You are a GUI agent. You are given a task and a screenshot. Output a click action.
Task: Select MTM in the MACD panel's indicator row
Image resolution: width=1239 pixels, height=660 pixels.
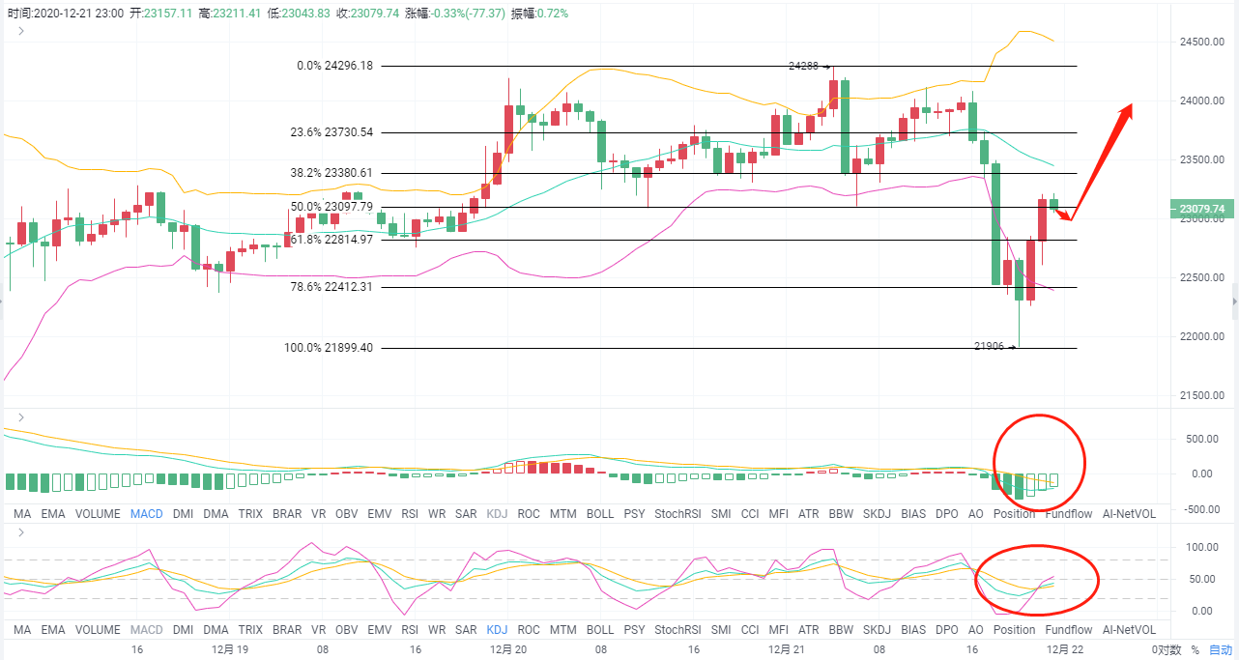(563, 514)
